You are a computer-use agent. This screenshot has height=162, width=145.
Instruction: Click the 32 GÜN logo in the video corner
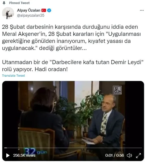pos(117,90)
